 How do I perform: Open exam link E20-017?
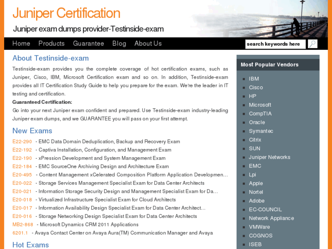tap(22, 208)
